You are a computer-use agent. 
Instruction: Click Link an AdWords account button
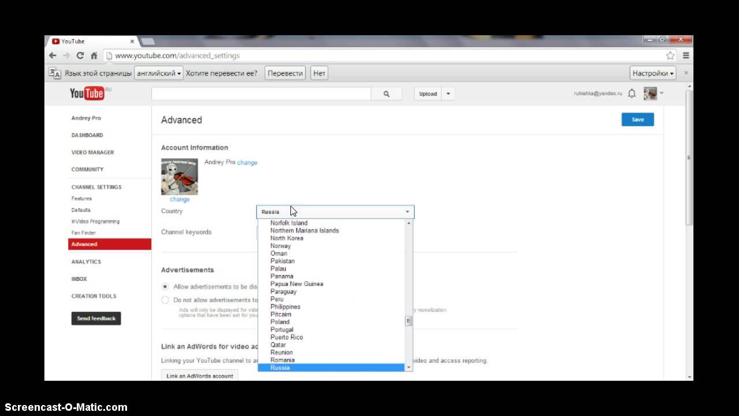200,376
